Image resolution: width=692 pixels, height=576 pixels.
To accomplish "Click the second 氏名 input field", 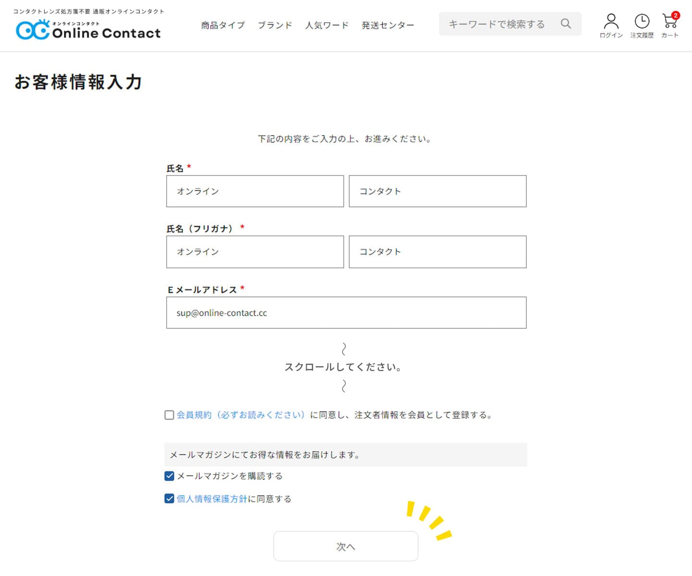I will pyautogui.click(x=437, y=192).
